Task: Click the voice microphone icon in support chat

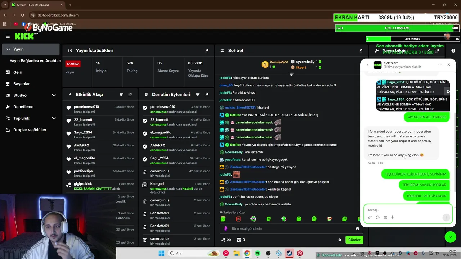Action: [393, 217]
